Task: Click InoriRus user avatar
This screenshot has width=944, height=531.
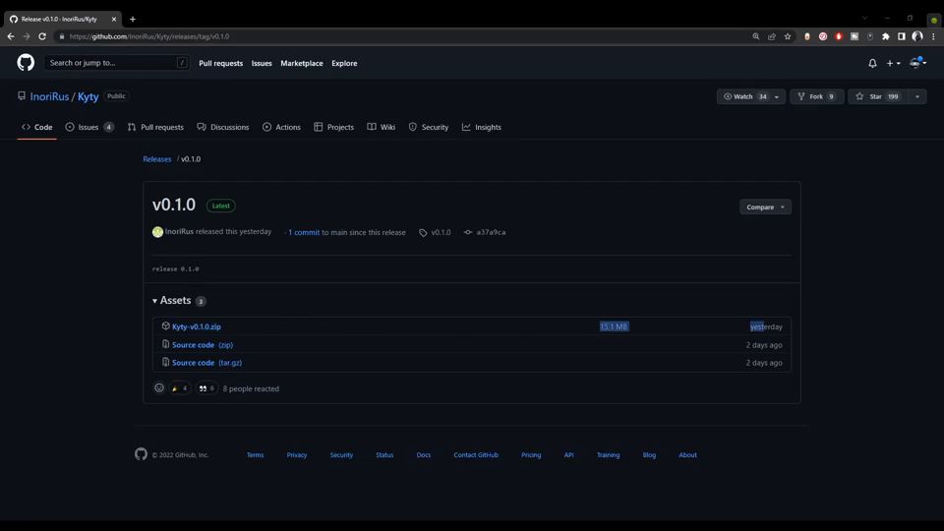Action: (x=157, y=232)
